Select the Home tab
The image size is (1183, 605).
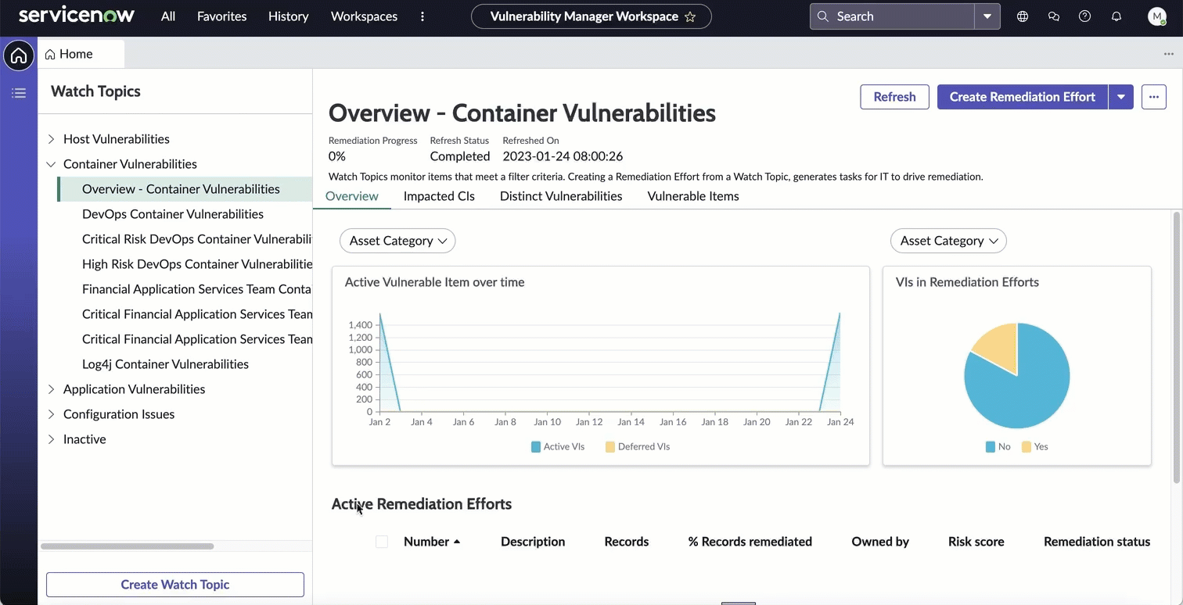(x=81, y=54)
